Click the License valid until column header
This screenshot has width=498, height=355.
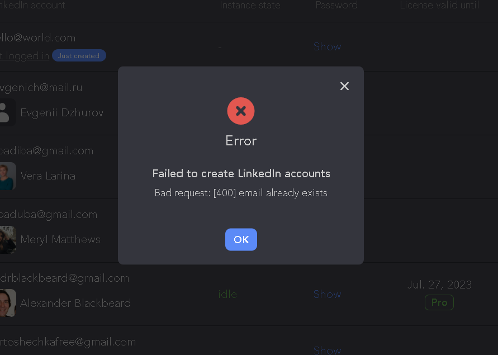point(439,5)
